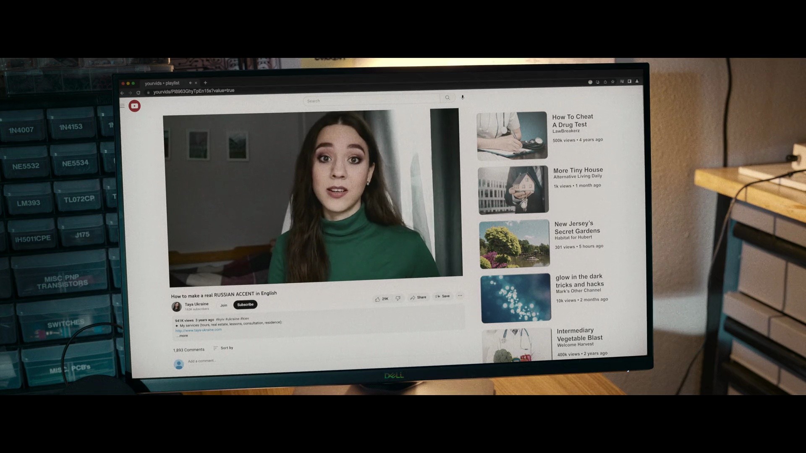
Task: Save the video to a playlist
Action: coord(442,296)
